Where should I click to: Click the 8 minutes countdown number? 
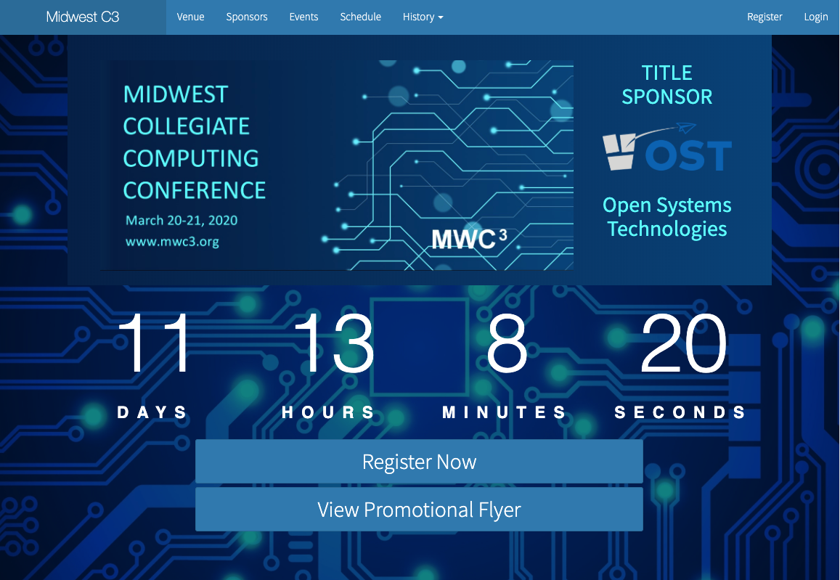tap(507, 343)
